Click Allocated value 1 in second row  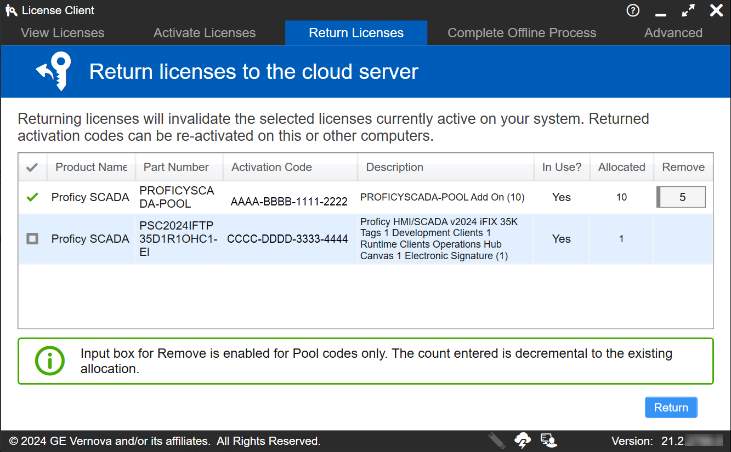[621, 239]
